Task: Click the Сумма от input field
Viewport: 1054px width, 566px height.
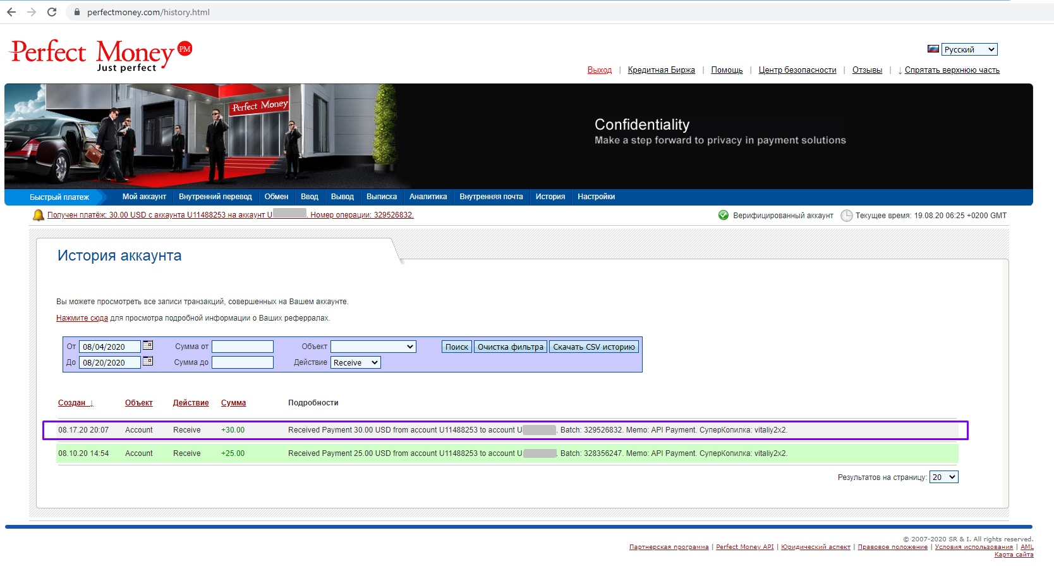Action: click(243, 347)
